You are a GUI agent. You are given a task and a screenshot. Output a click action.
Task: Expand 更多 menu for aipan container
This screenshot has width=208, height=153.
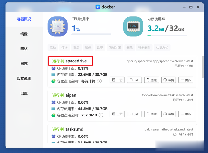186,114
